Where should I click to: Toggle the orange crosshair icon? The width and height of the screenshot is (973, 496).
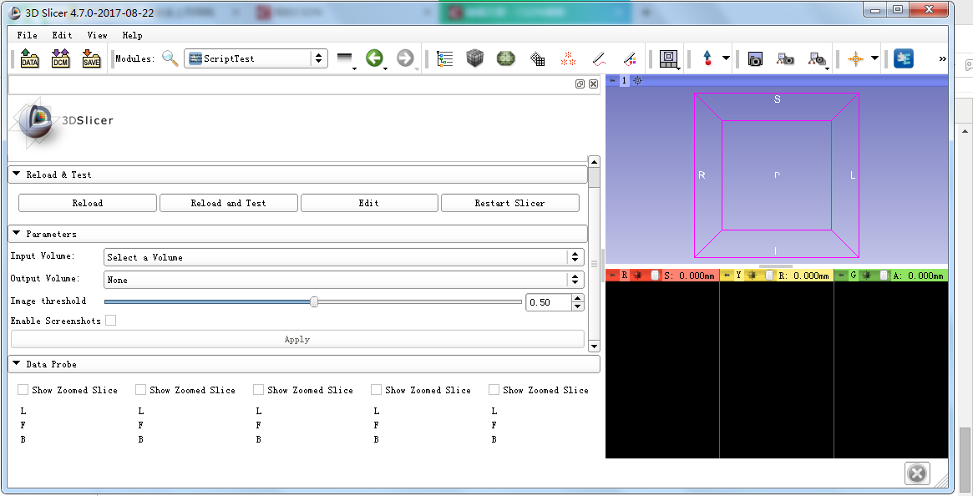tap(856, 58)
